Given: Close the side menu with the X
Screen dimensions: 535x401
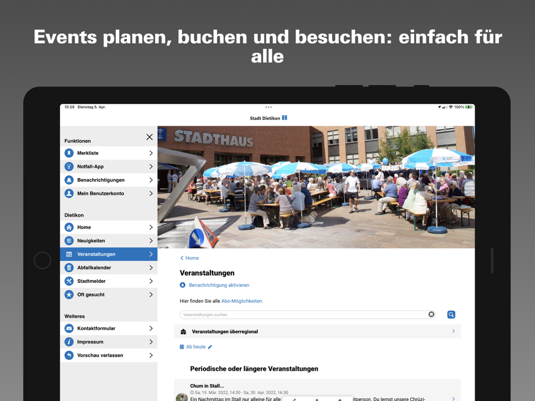Looking at the screenshot, I should coord(149,137).
